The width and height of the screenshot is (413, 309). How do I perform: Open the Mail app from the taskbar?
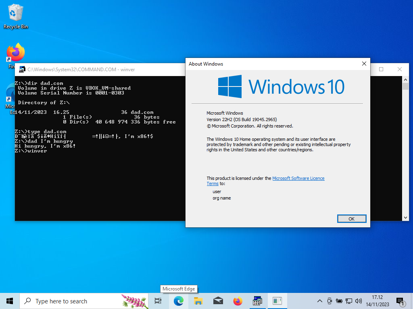click(218, 301)
